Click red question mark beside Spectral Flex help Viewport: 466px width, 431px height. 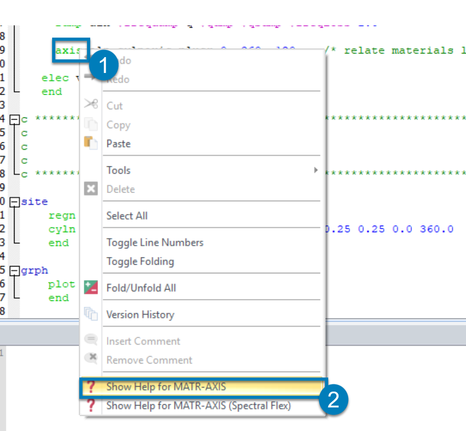point(91,406)
